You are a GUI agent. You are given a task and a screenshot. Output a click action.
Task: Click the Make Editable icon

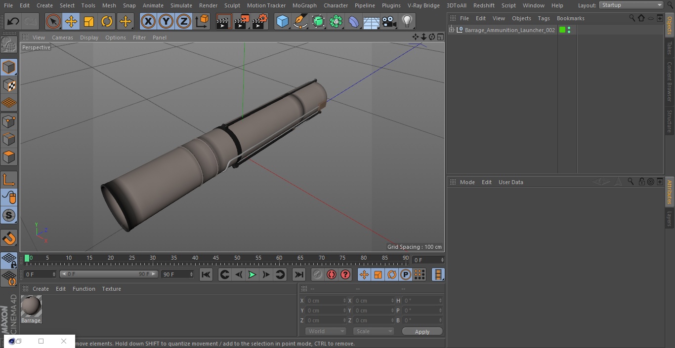[9, 45]
